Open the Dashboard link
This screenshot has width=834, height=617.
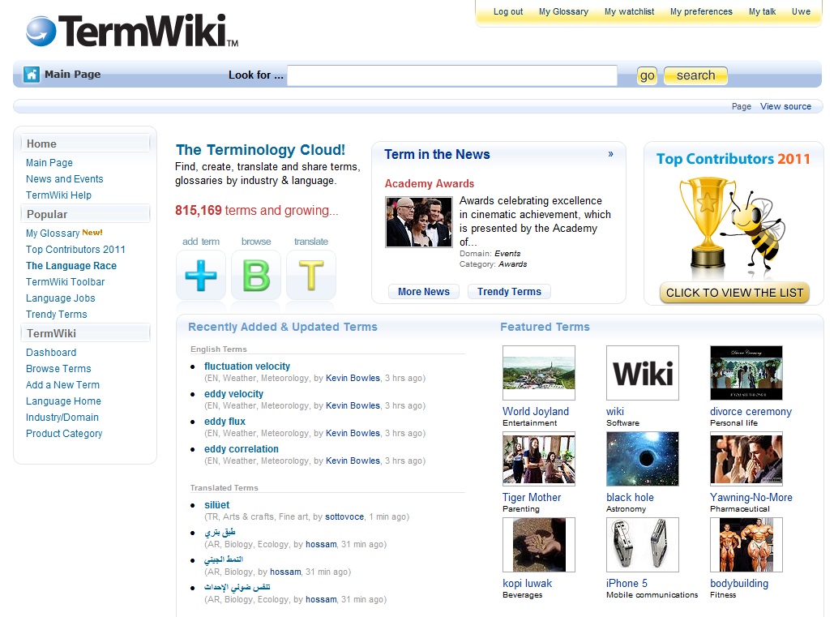click(x=51, y=353)
